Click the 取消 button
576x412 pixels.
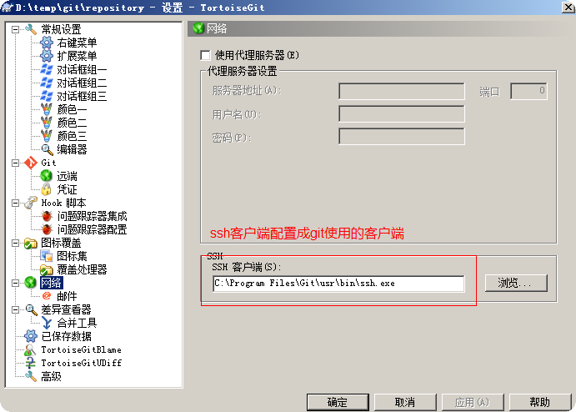(x=405, y=403)
